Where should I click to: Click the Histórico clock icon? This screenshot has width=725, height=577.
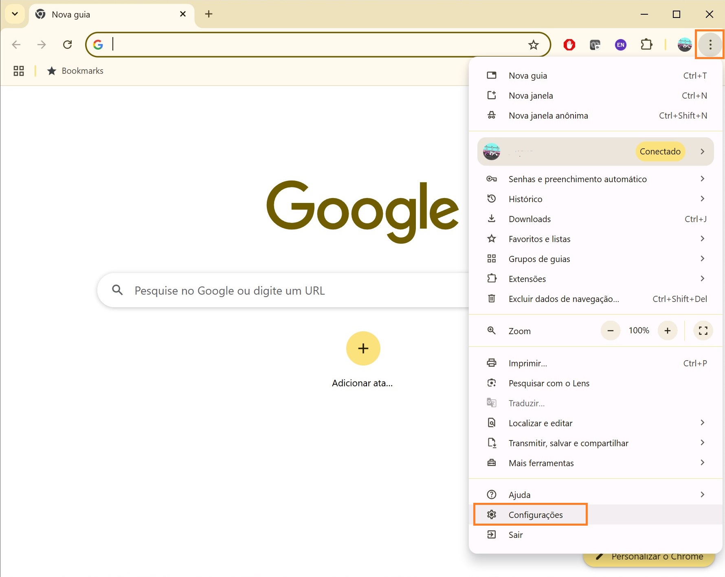tap(492, 198)
